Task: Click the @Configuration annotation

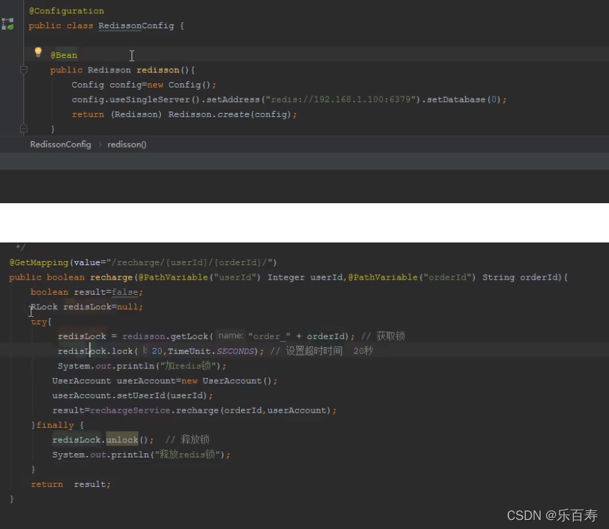Action: (x=66, y=11)
